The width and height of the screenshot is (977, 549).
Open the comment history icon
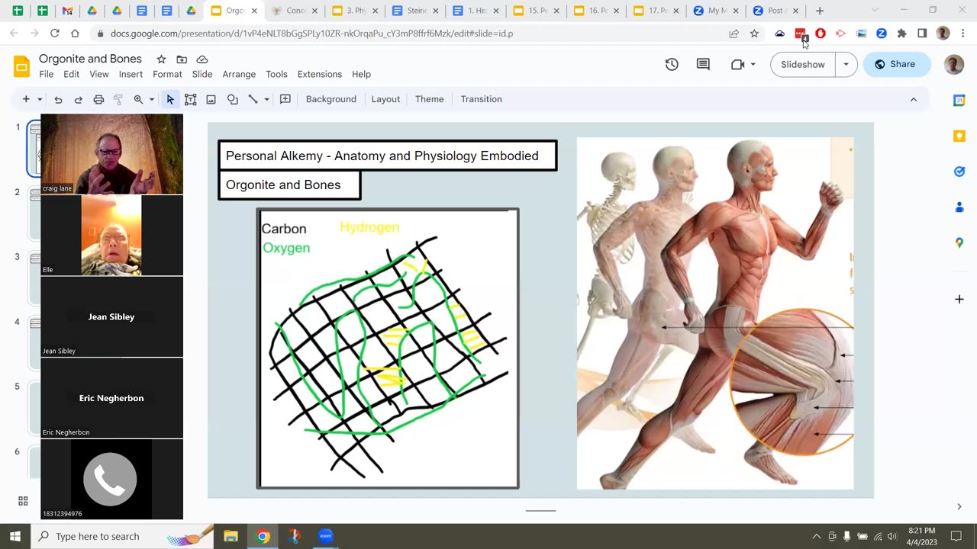(704, 64)
